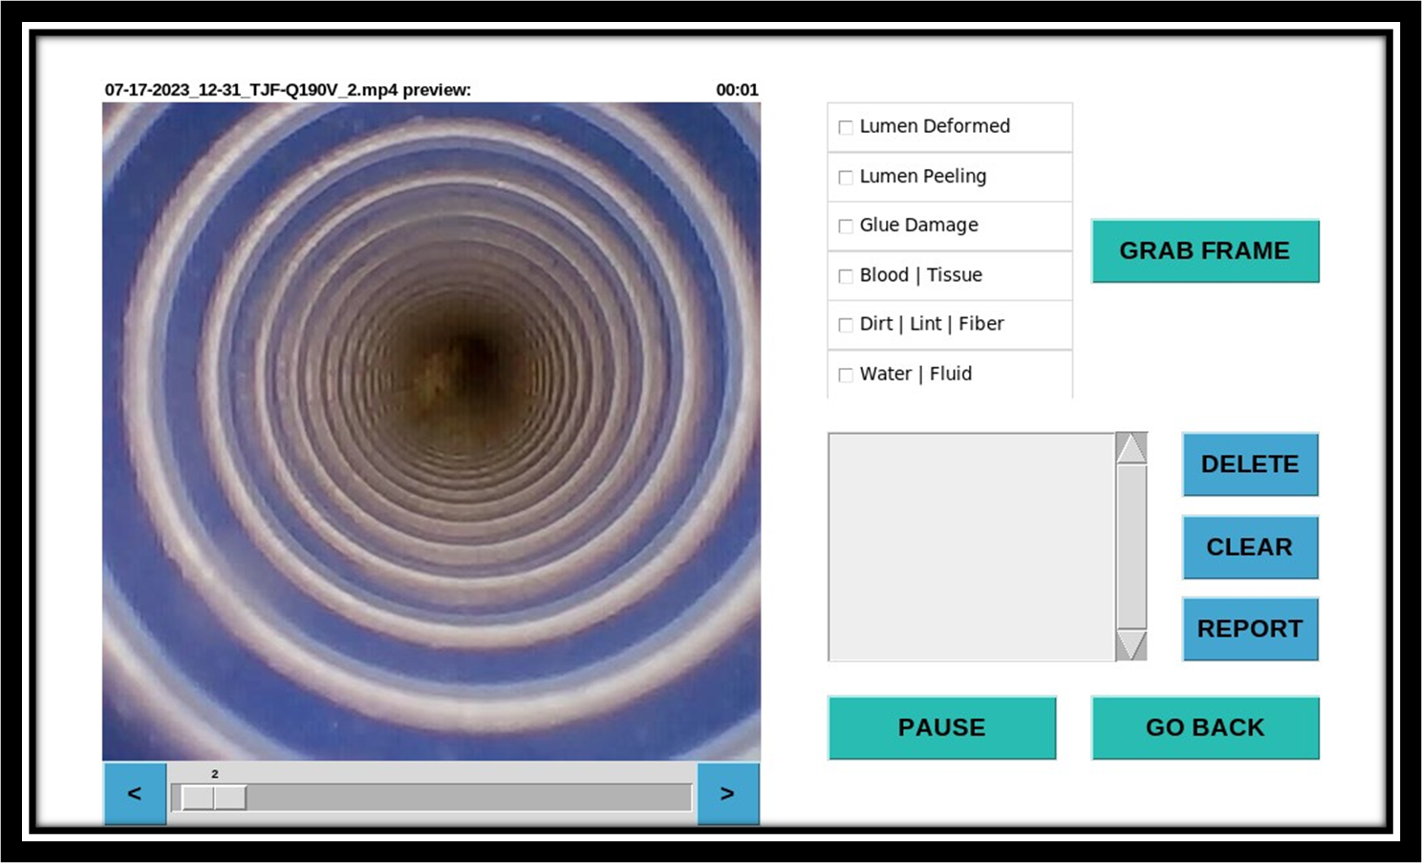The image size is (1422, 863).
Task: Generate a REPORT
Action: [x=1250, y=628]
